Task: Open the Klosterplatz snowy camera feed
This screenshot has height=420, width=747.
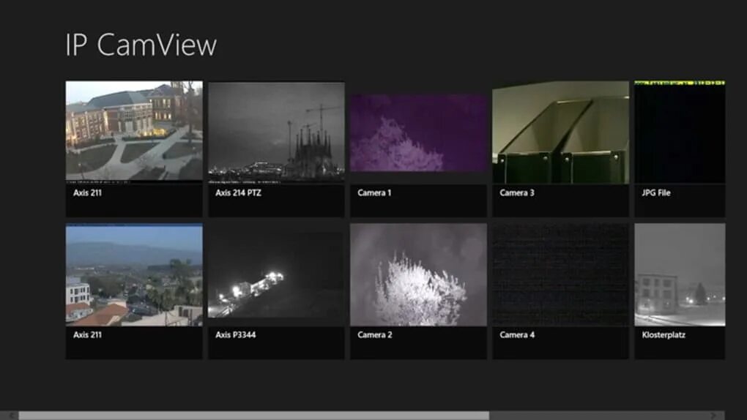Action: (x=680, y=275)
